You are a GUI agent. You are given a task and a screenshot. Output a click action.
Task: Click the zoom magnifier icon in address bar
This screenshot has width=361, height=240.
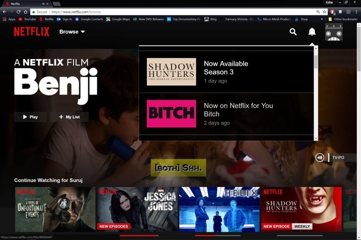(318, 12)
